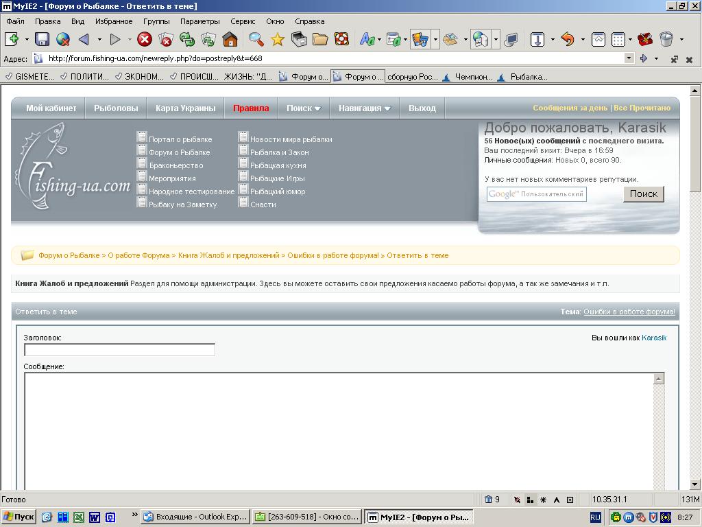Click the Home page icon
Image resolution: width=702 pixels, height=527 pixels.
[x=230, y=39]
